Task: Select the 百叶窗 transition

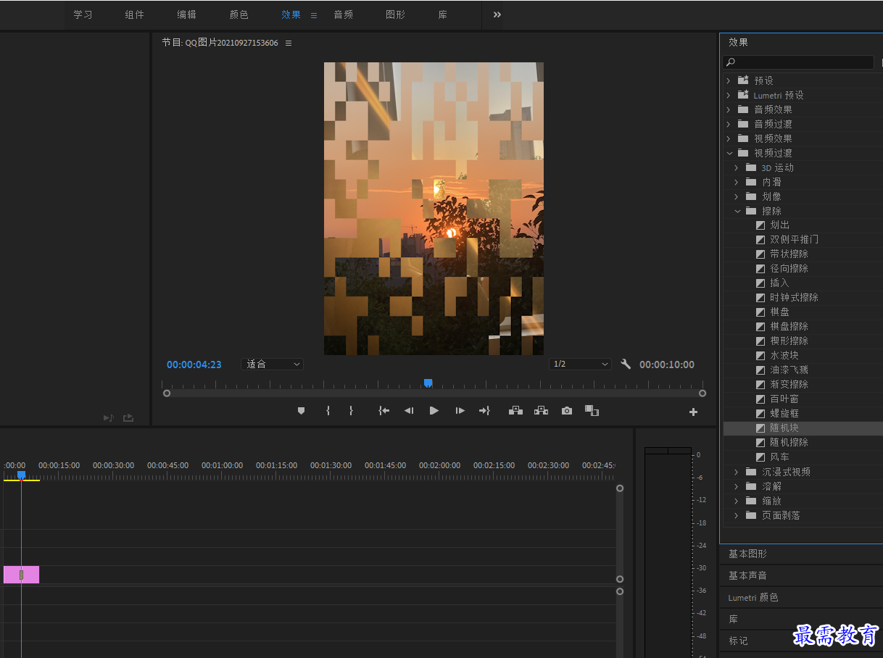Action: tap(784, 399)
